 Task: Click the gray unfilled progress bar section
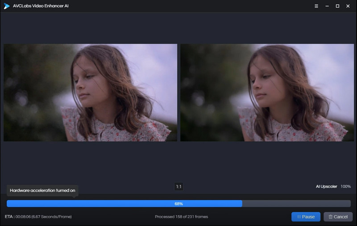pos(296,204)
